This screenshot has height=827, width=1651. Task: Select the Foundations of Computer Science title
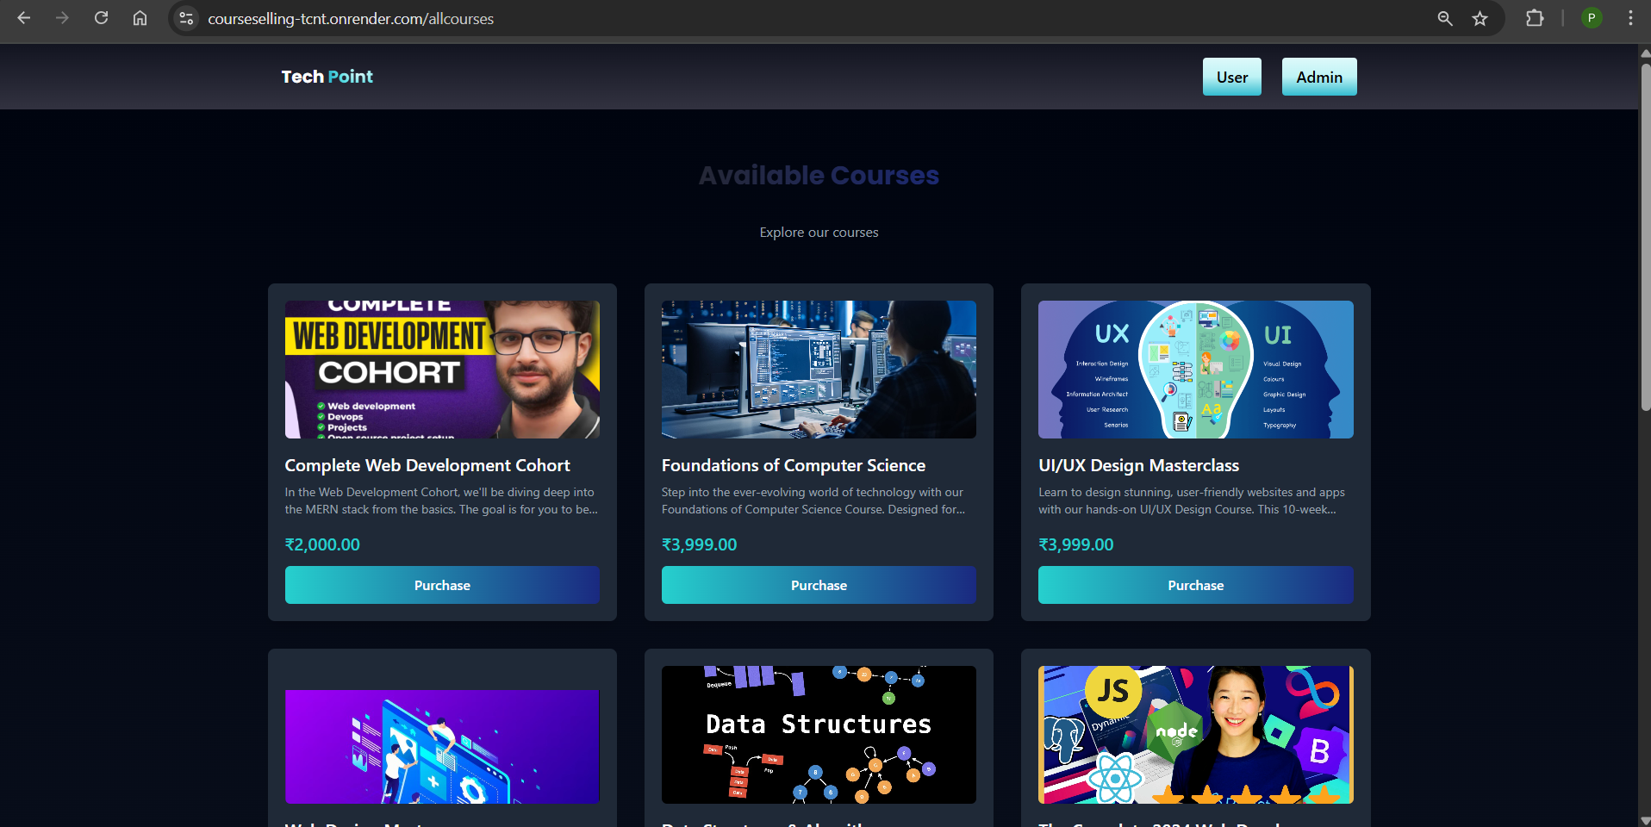pyautogui.click(x=794, y=465)
